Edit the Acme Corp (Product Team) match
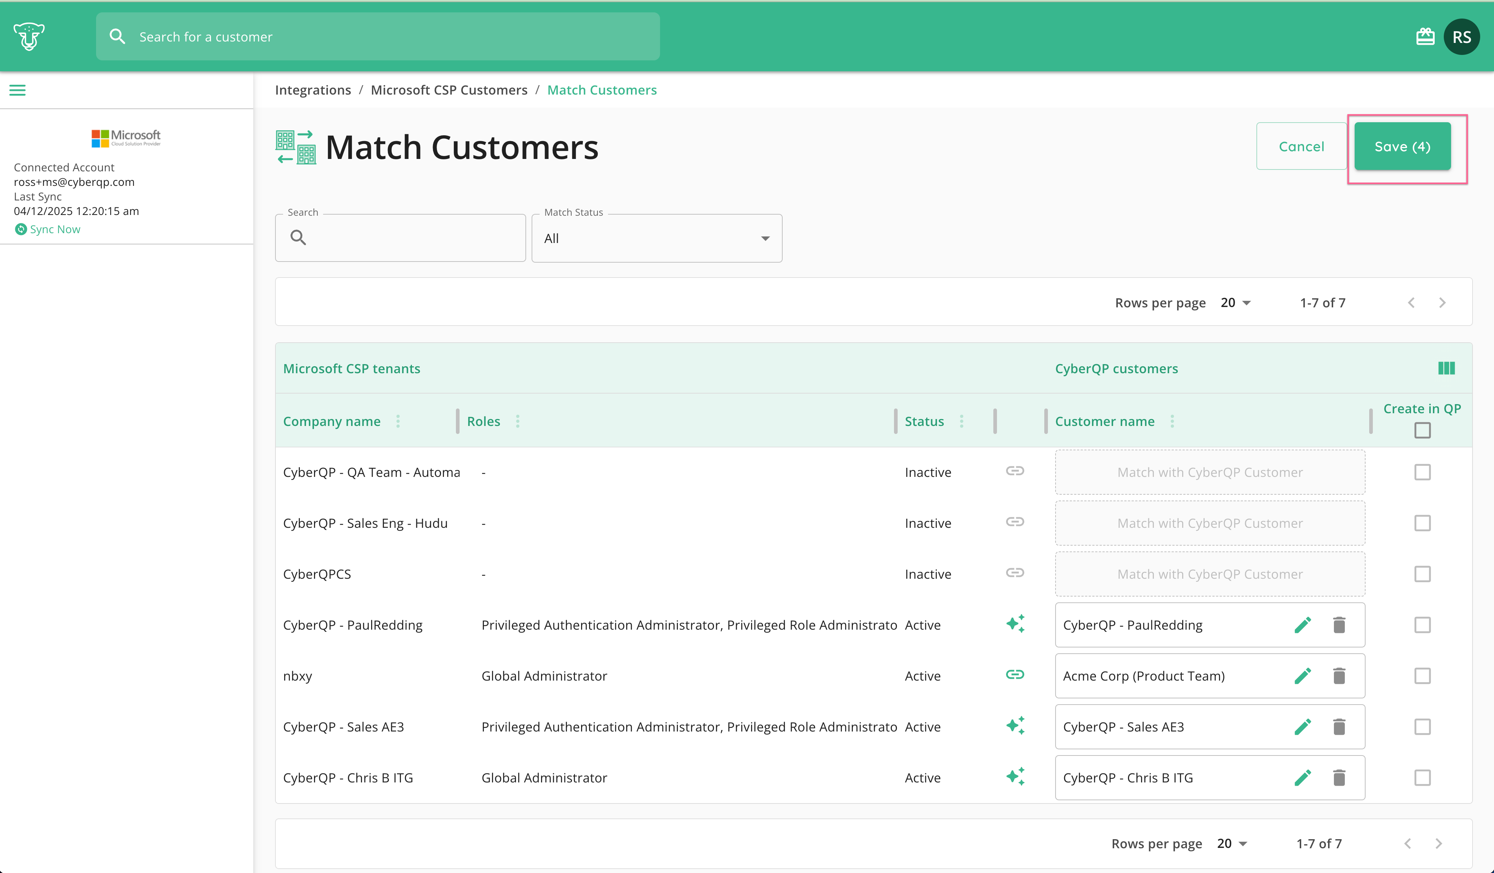The image size is (1494, 873). (x=1303, y=675)
